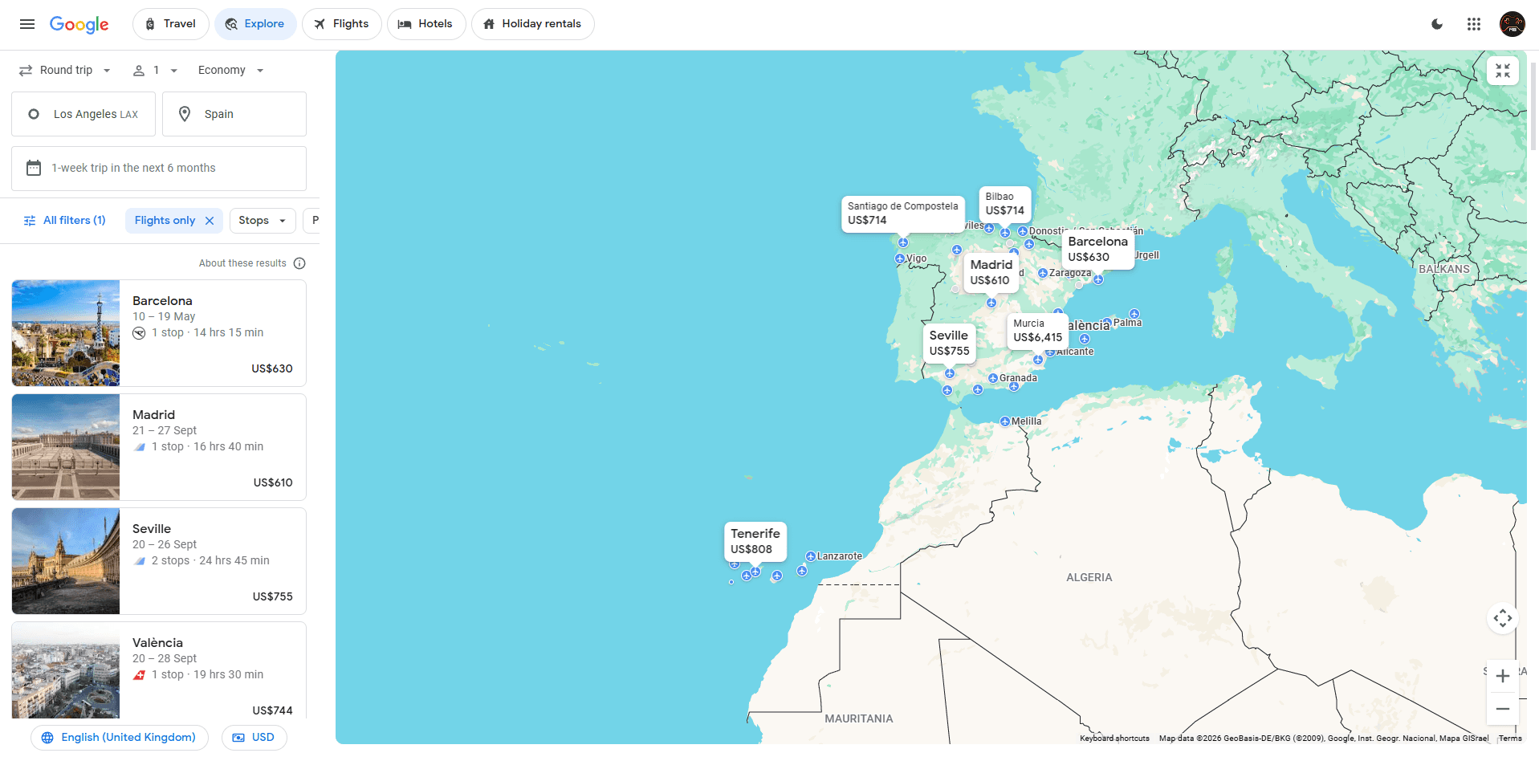Open the Google apps grid
Viewport: 1539px width, 757px height.
click(x=1474, y=24)
